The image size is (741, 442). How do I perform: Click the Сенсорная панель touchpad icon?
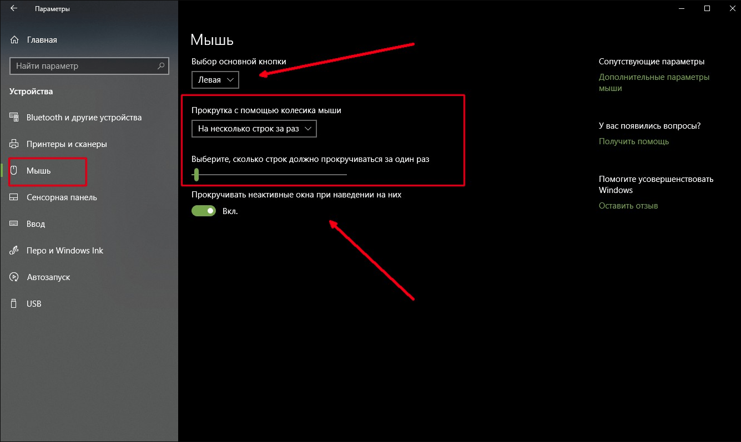pos(15,197)
